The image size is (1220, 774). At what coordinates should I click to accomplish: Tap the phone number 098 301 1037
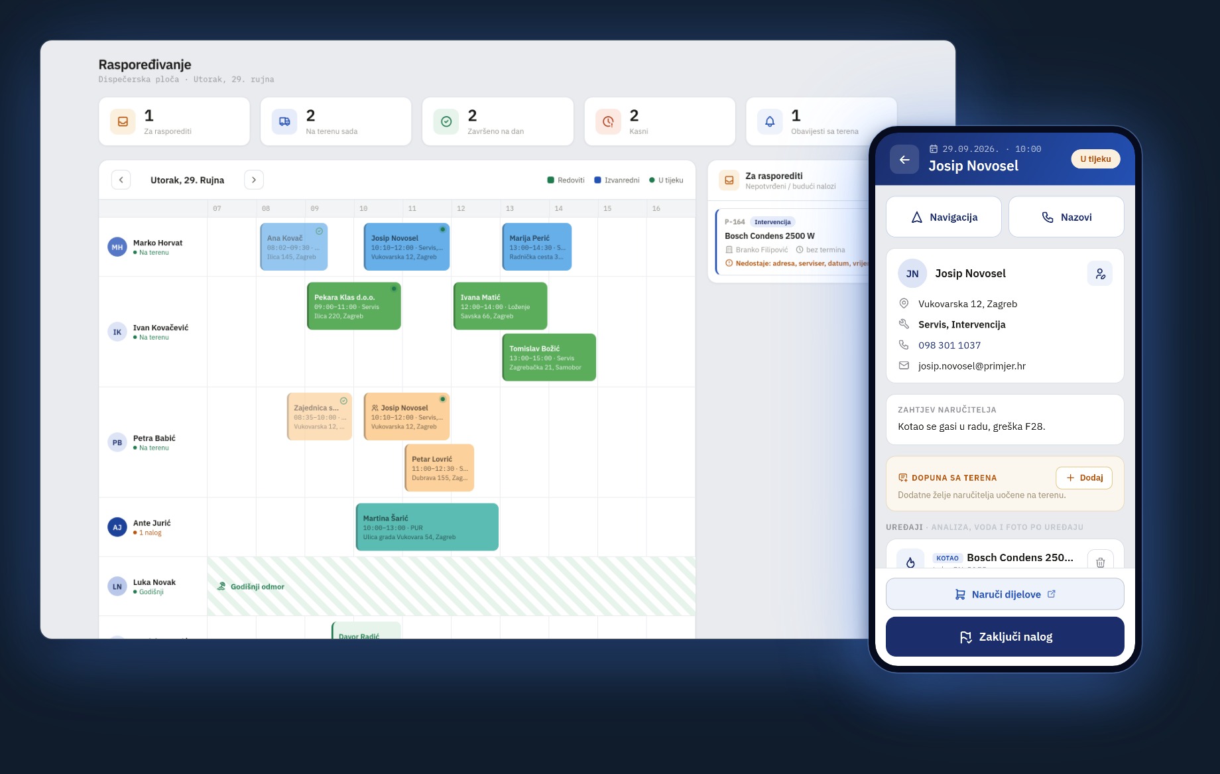pyautogui.click(x=949, y=345)
